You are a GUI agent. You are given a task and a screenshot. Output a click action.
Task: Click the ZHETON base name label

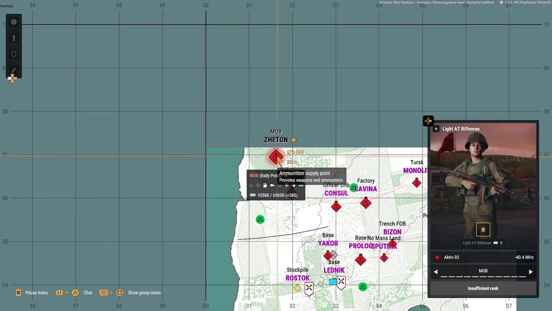[276, 140]
